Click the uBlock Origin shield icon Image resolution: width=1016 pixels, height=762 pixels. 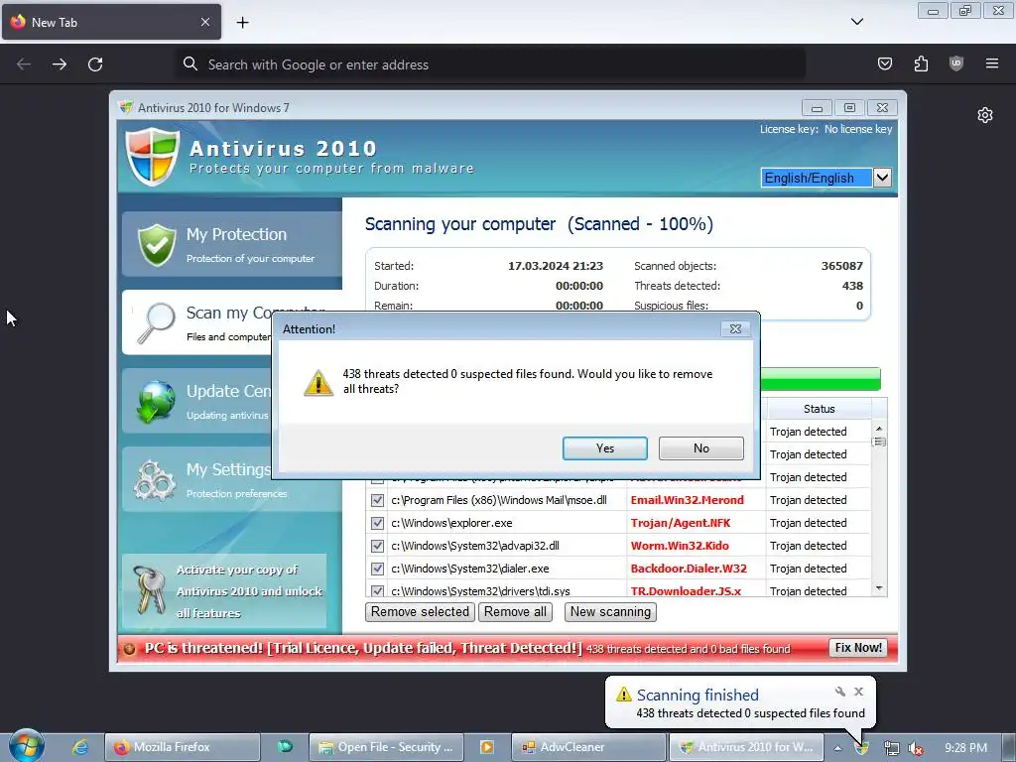(956, 63)
